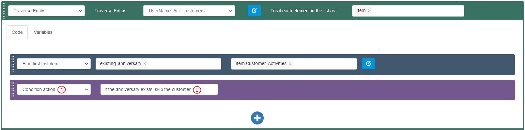
Task: Open the Traverse Entity action type dropdown
Action: click(46, 11)
